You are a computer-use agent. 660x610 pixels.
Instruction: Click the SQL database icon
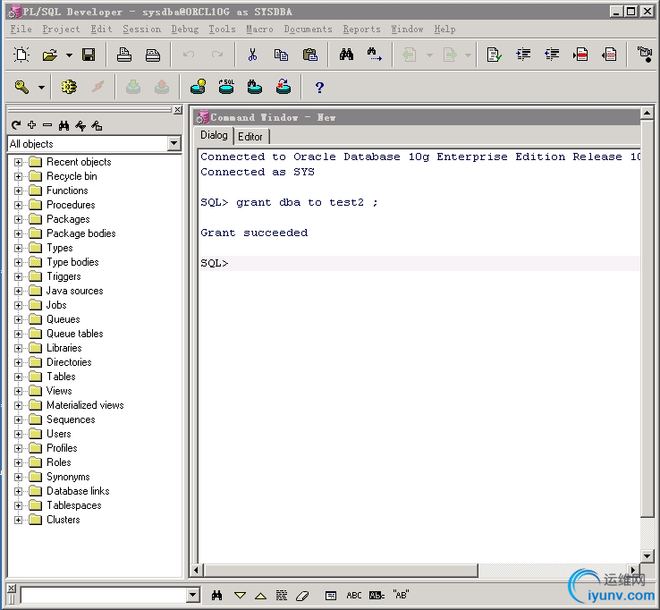[x=226, y=87]
